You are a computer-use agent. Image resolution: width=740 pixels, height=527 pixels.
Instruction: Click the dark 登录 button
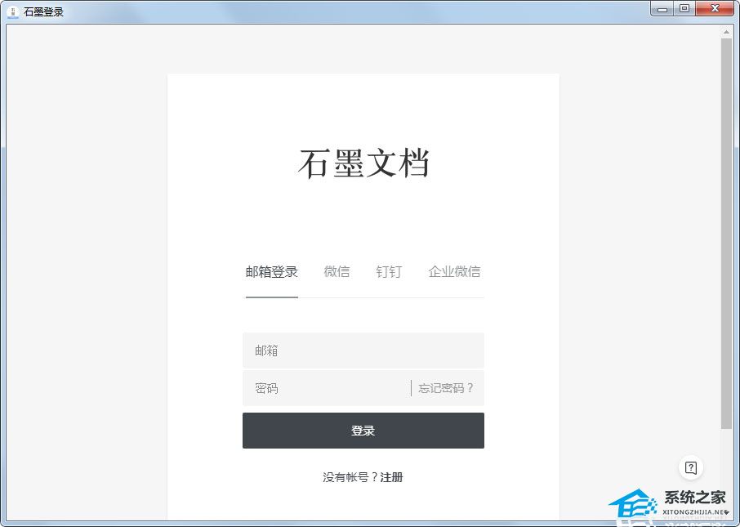[x=363, y=431]
